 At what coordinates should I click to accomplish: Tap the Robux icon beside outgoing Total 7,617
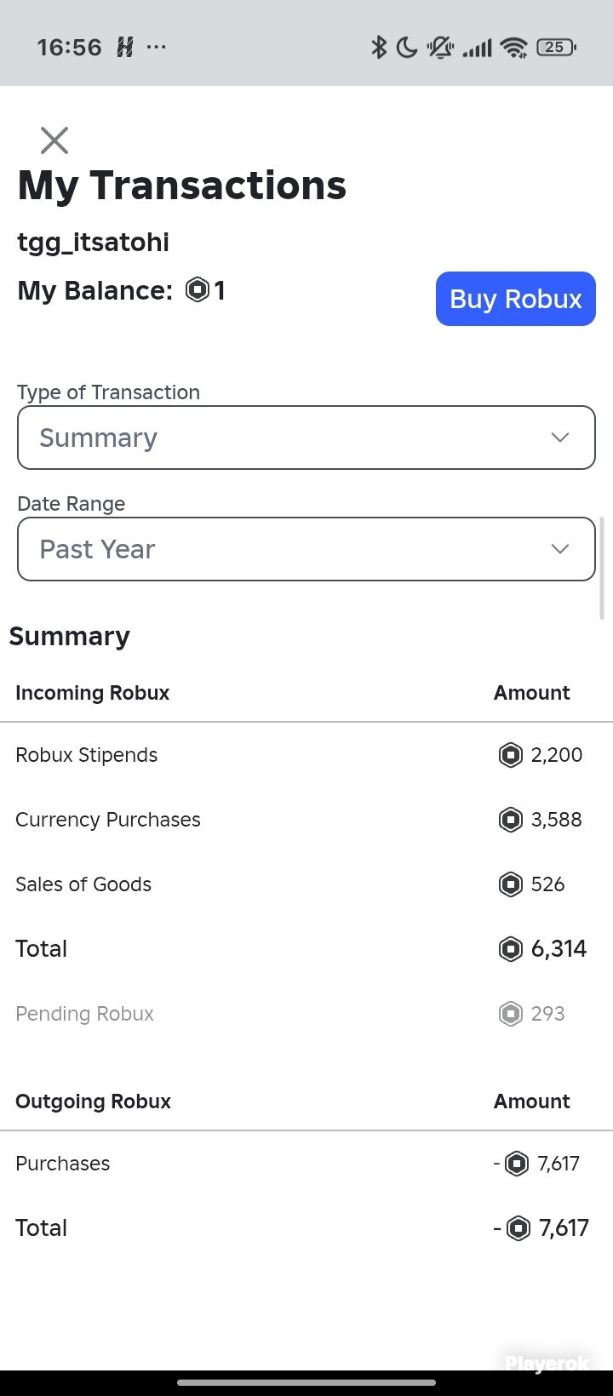518,1228
